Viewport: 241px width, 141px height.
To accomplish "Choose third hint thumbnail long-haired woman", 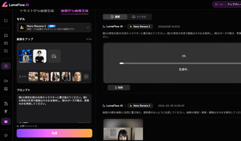I will pos(55,76).
